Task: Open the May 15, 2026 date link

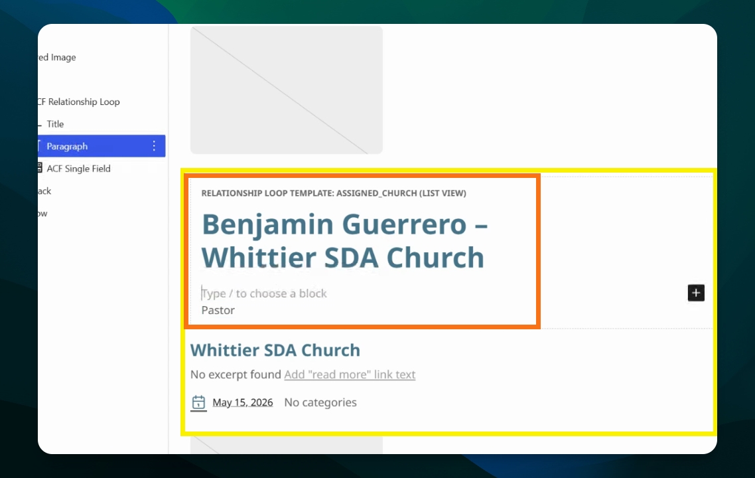Action: click(243, 402)
